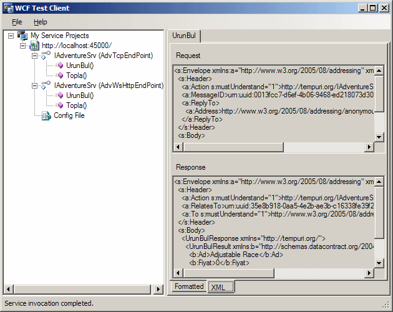Click UrunBul() operation icon under AdvWsHttpEndPoint
This screenshot has width=393, height=312.
59,95
